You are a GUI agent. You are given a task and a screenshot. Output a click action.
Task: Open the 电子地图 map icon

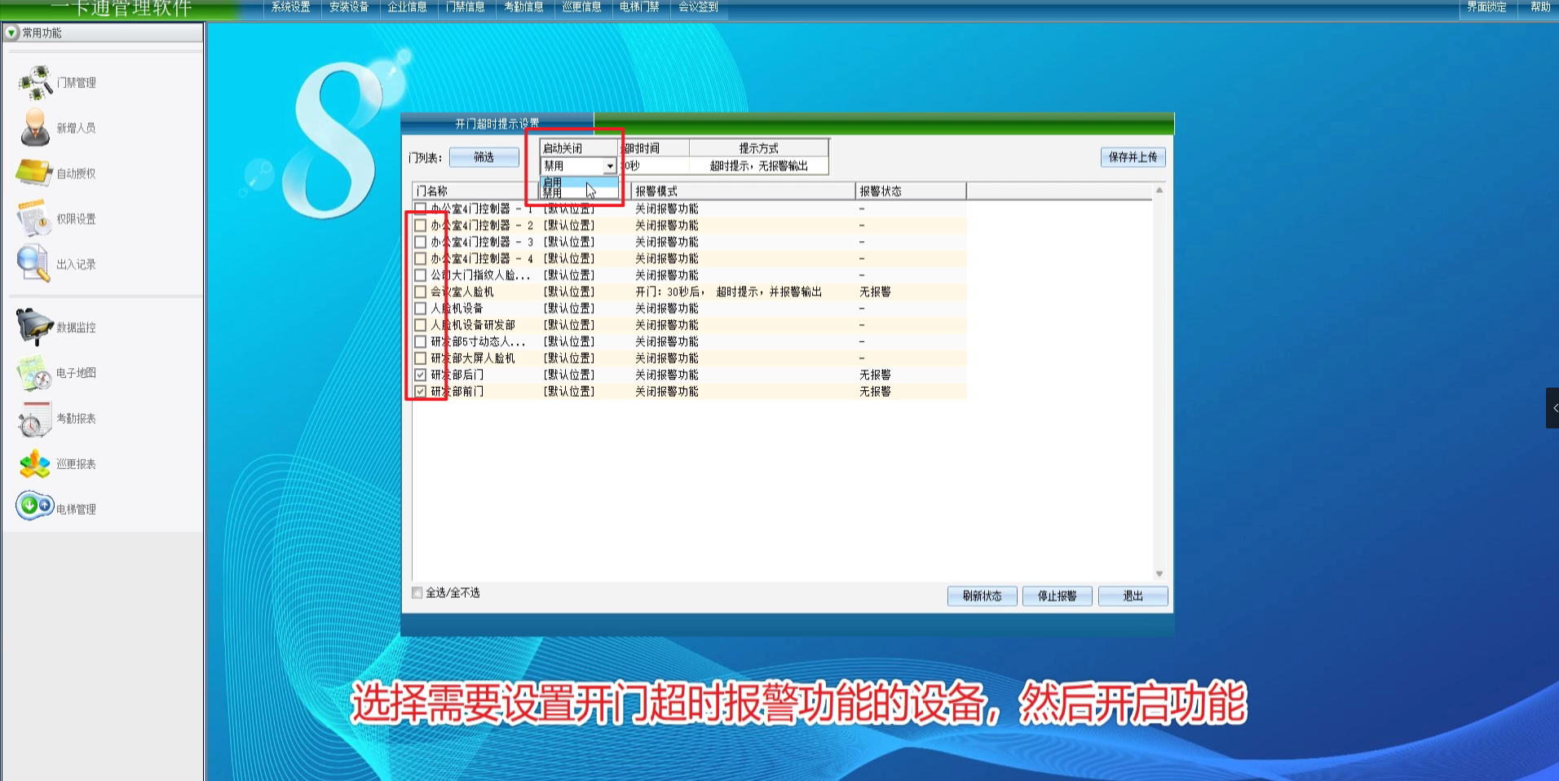[x=34, y=372]
